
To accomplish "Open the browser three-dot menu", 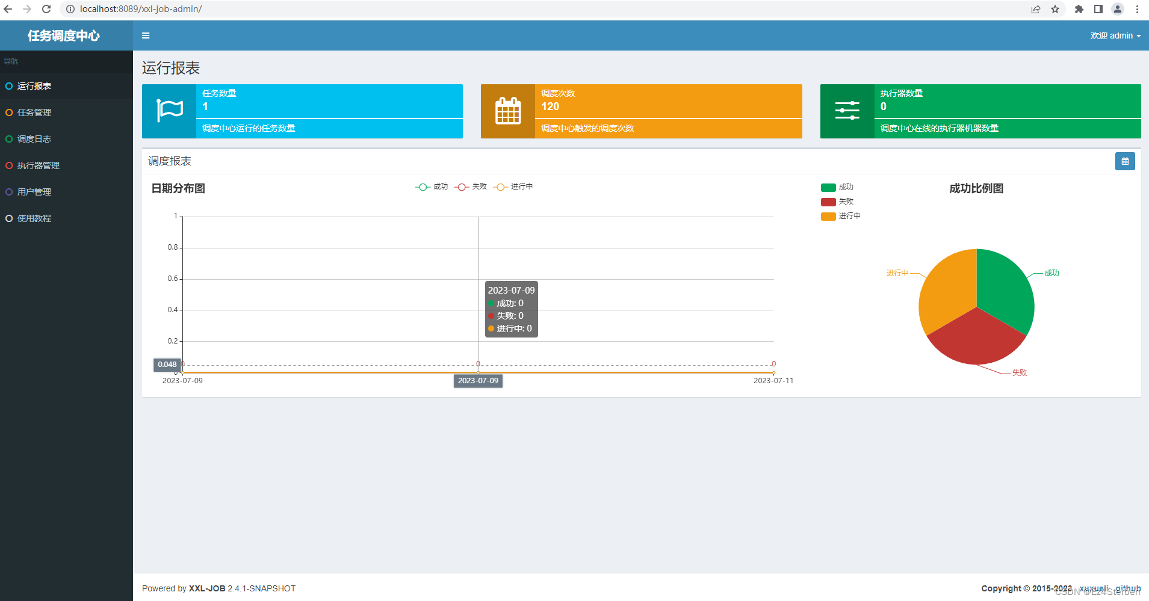I will (x=1137, y=9).
